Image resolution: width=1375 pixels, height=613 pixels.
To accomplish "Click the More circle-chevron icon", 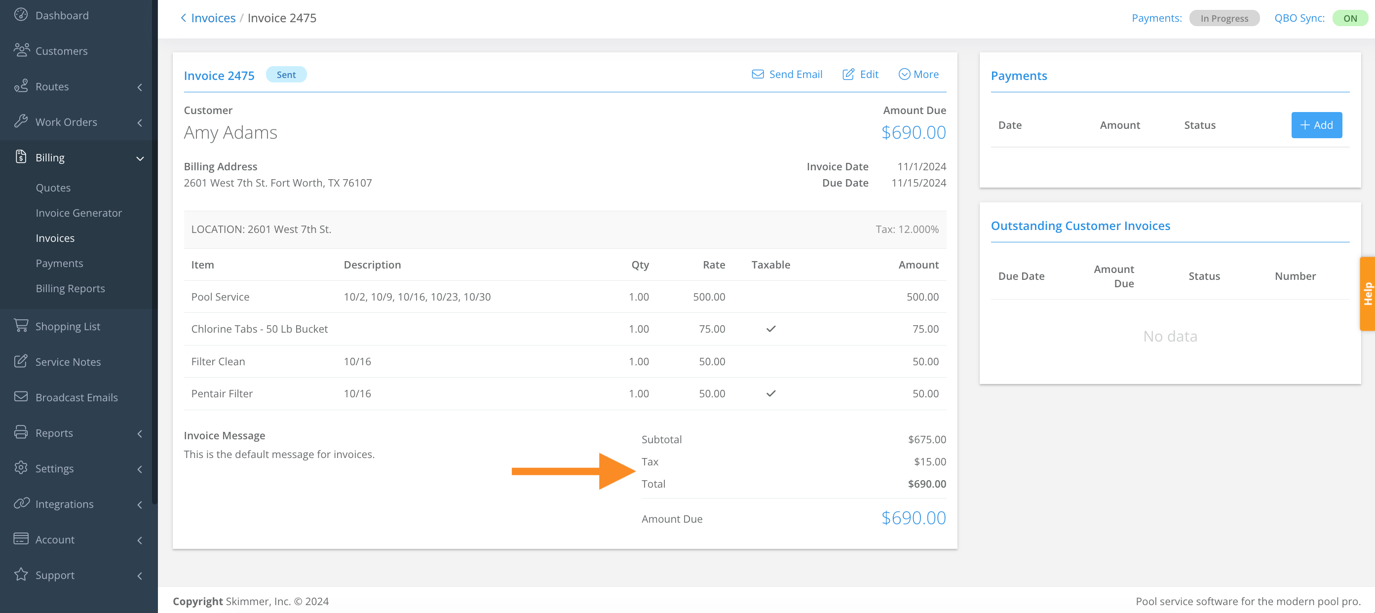I will click(x=904, y=74).
